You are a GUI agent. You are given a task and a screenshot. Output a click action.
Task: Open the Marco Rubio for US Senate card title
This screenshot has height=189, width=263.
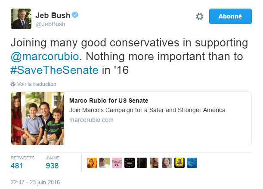point(108,101)
